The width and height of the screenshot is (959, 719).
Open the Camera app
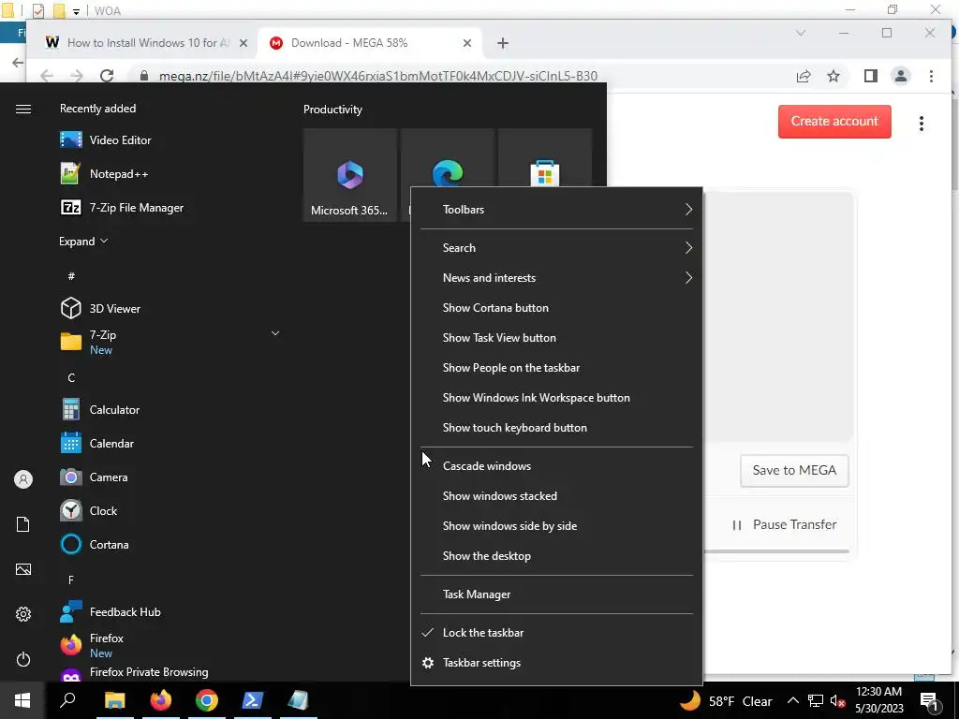click(x=95, y=477)
